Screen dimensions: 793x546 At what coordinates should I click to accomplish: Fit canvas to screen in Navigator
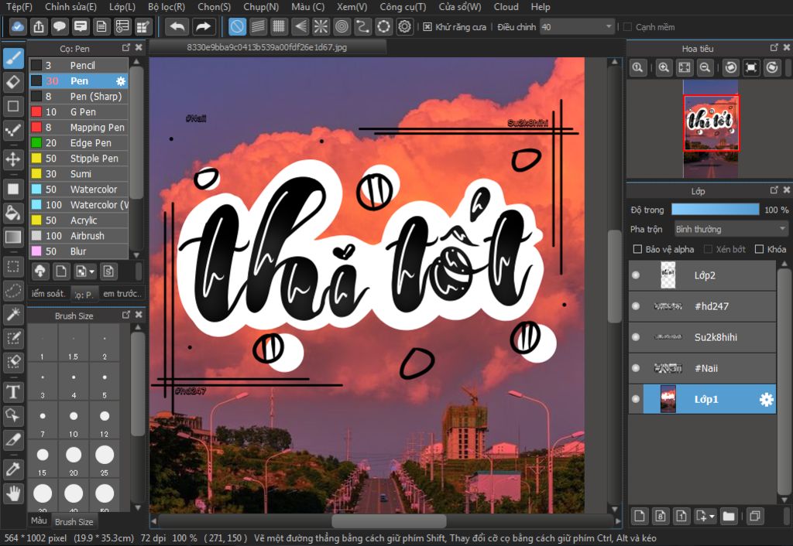(x=685, y=67)
